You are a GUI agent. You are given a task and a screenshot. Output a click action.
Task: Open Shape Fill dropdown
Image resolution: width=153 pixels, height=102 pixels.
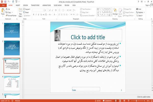tap(127, 9)
